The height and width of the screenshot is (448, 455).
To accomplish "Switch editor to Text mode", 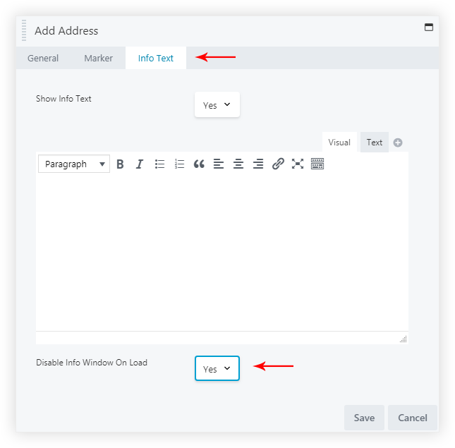I will click(x=374, y=143).
